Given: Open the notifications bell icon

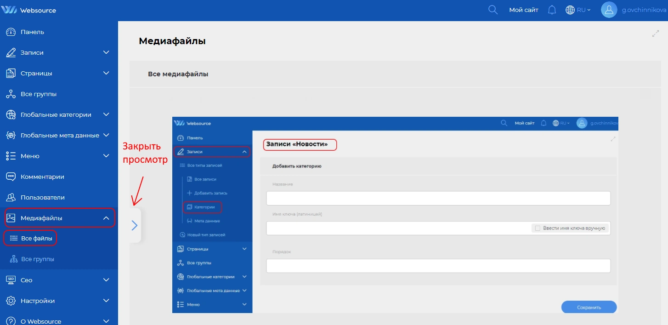Looking at the screenshot, I should pyautogui.click(x=552, y=10).
